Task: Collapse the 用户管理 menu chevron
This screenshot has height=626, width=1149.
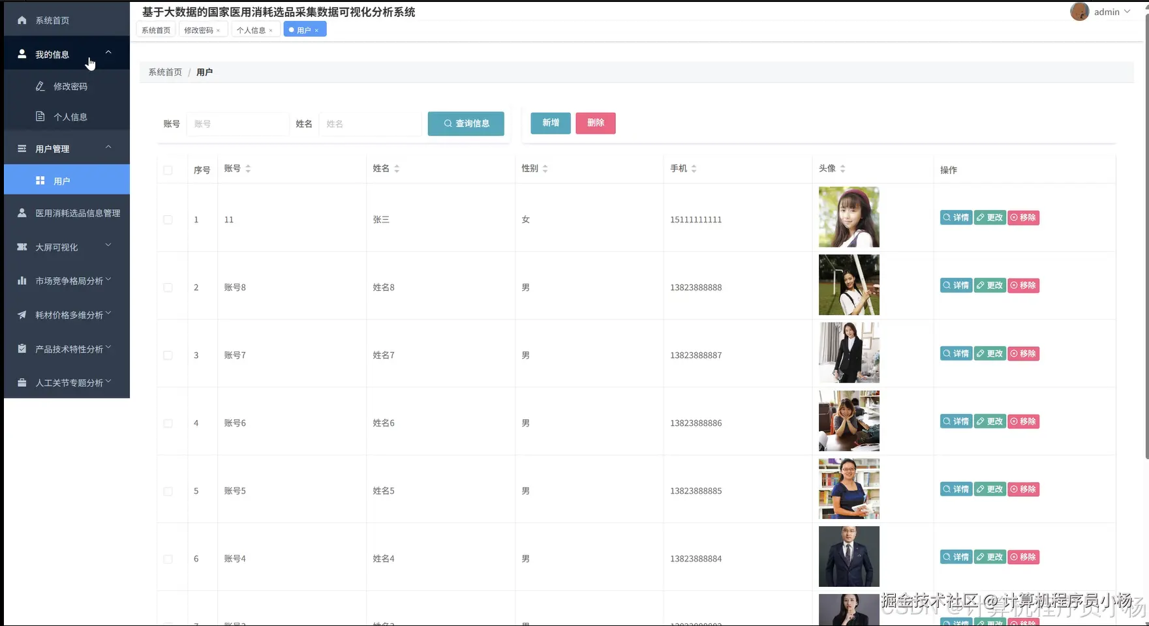Action: click(x=108, y=147)
